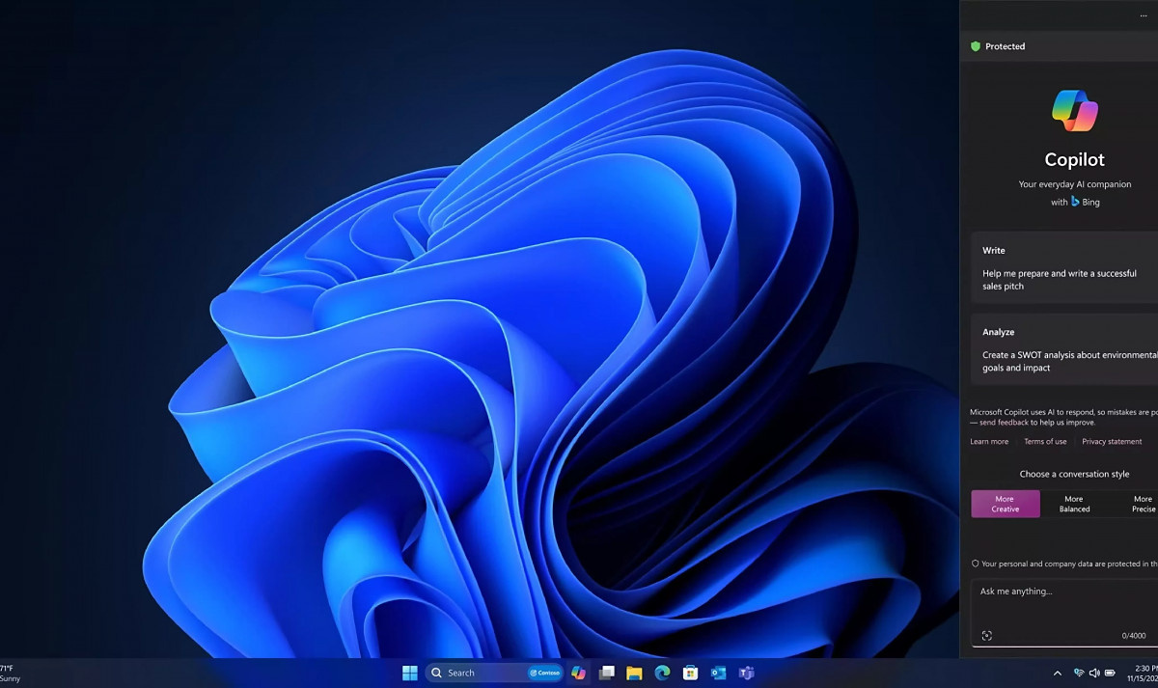1158x688 pixels.
Task: Choose More Creative conversation style
Action: click(1006, 504)
